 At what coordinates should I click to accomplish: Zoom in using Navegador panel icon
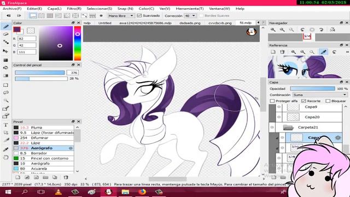[273, 30]
